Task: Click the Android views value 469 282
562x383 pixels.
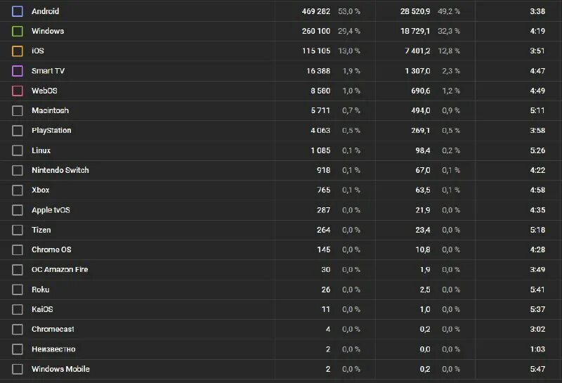Action: (x=315, y=11)
